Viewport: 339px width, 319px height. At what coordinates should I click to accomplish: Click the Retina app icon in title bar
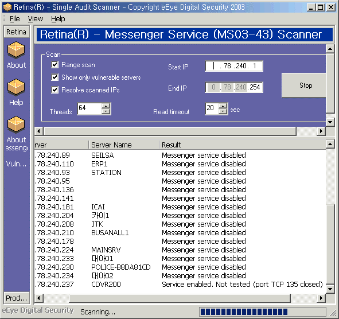(x=7, y=7)
